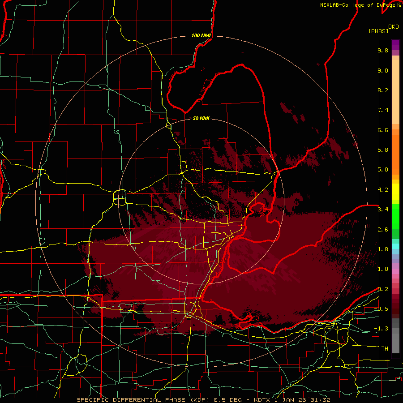Screen dimensions: 403x403
Task: Click the 3.4 scale value
Action: 383,210
